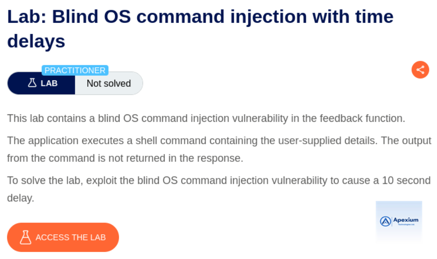
Task: Click the flask icon in Access button
Action: pos(25,237)
